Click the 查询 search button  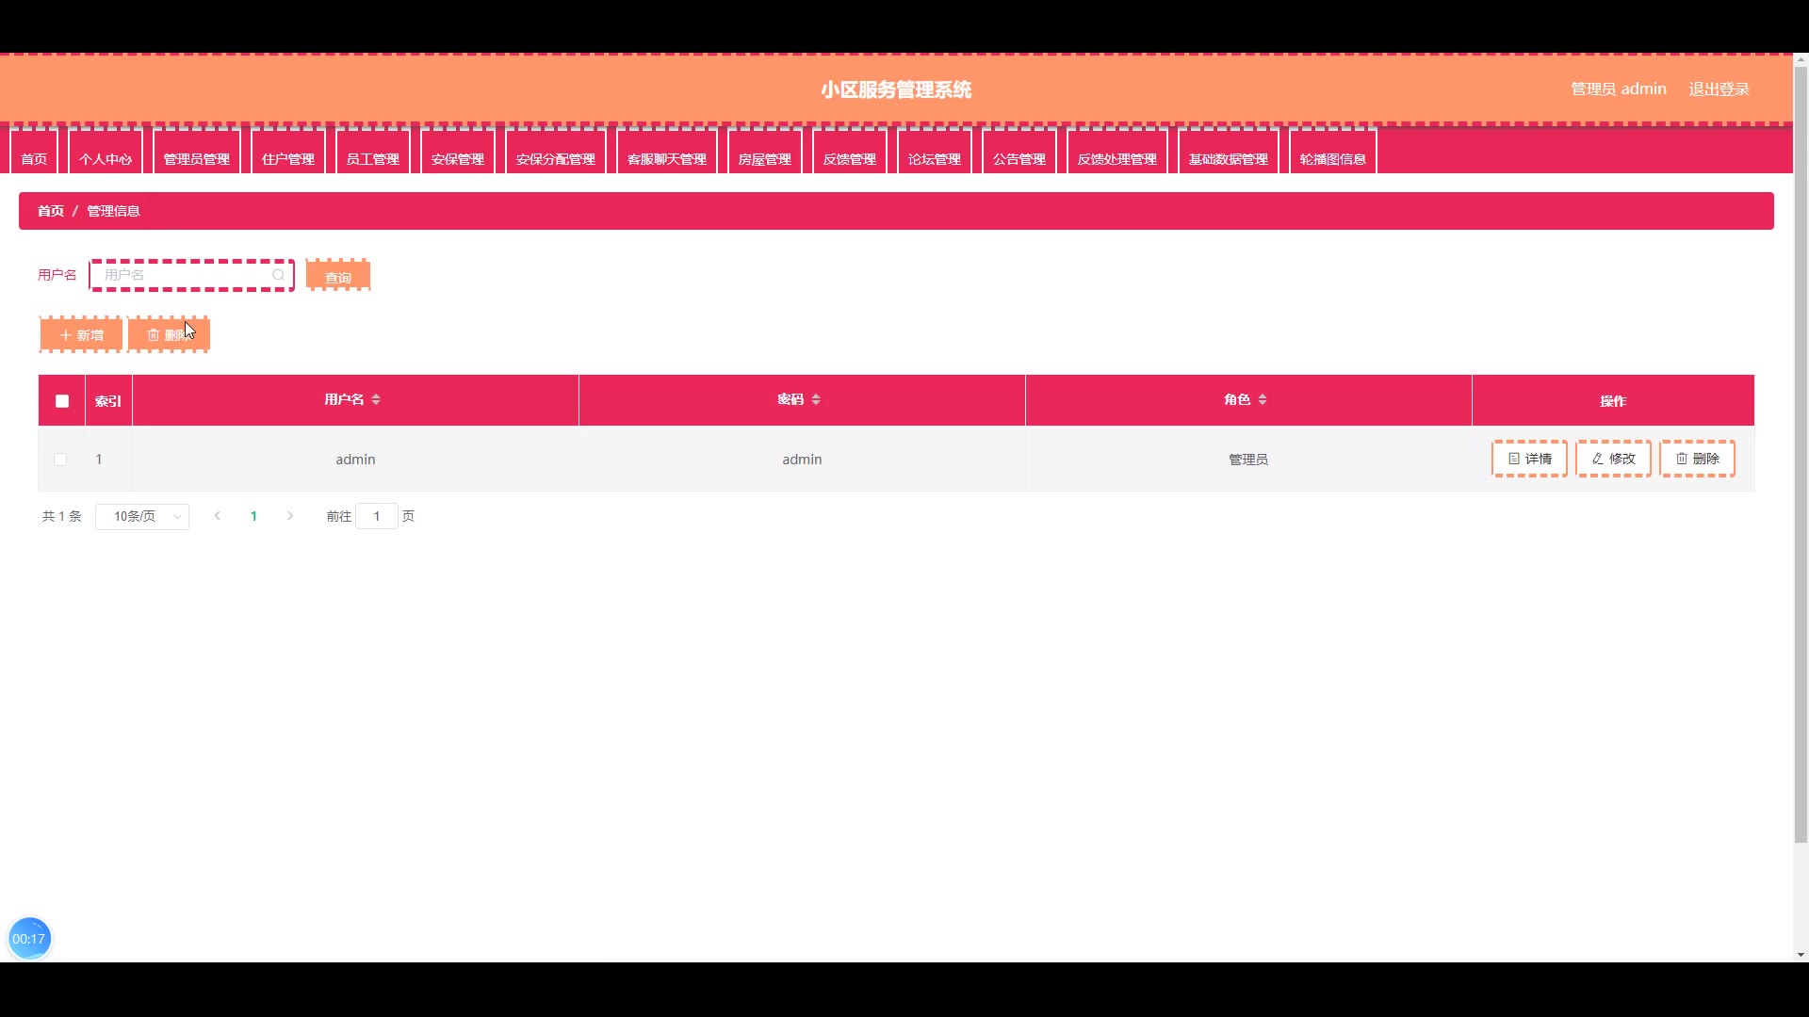(x=338, y=276)
